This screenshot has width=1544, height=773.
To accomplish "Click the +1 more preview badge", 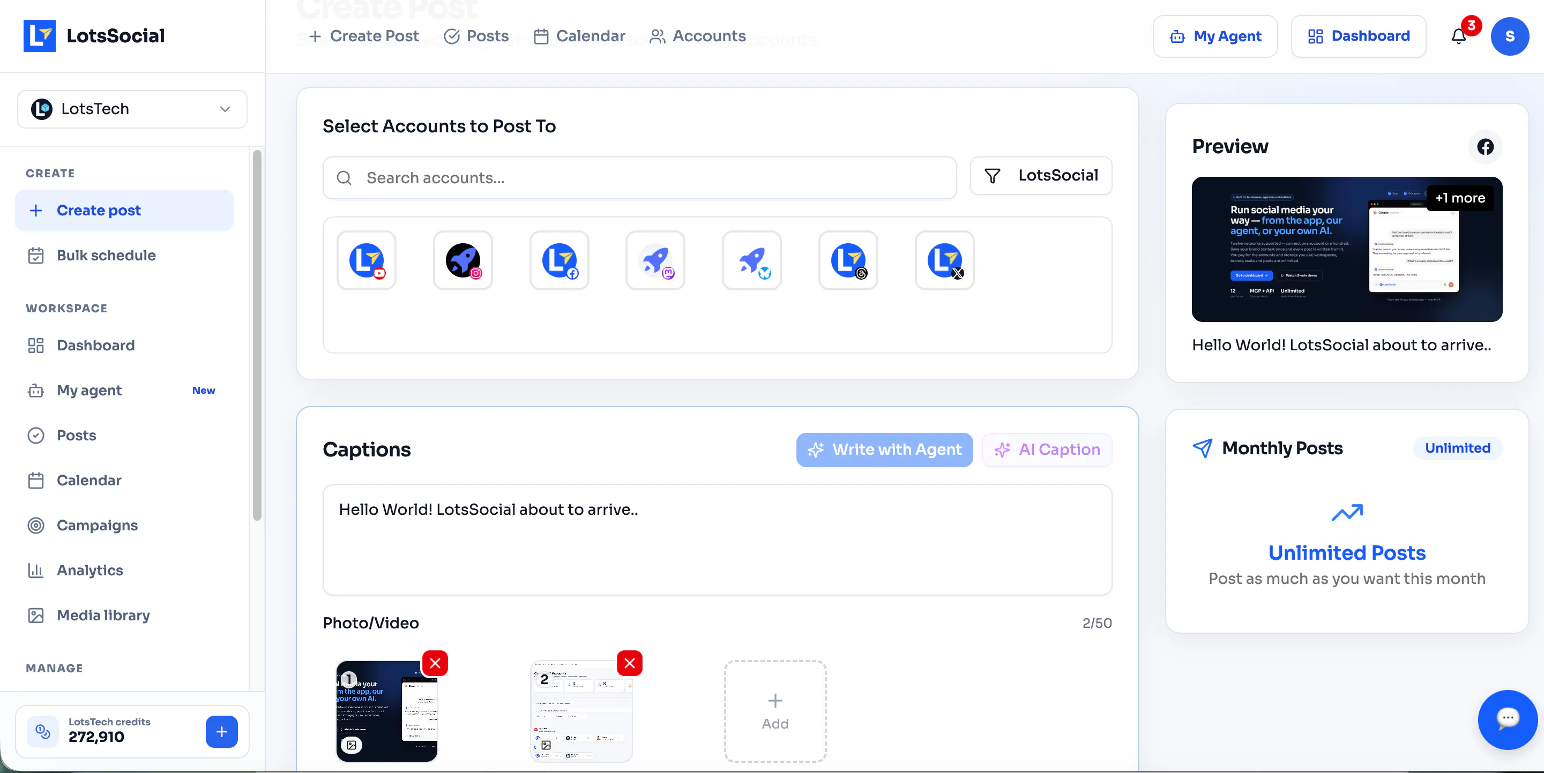I will [1460, 198].
